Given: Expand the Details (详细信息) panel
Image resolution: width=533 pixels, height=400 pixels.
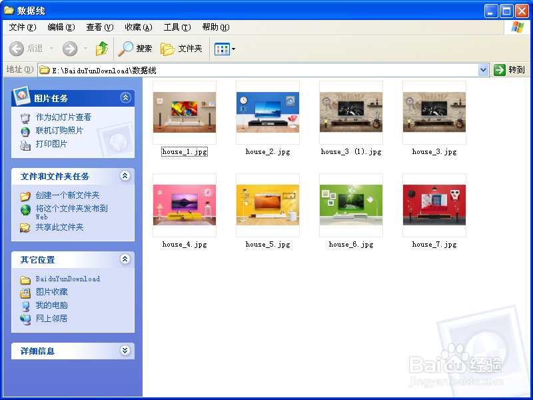Looking at the screenshot, I should click(125, 351).
